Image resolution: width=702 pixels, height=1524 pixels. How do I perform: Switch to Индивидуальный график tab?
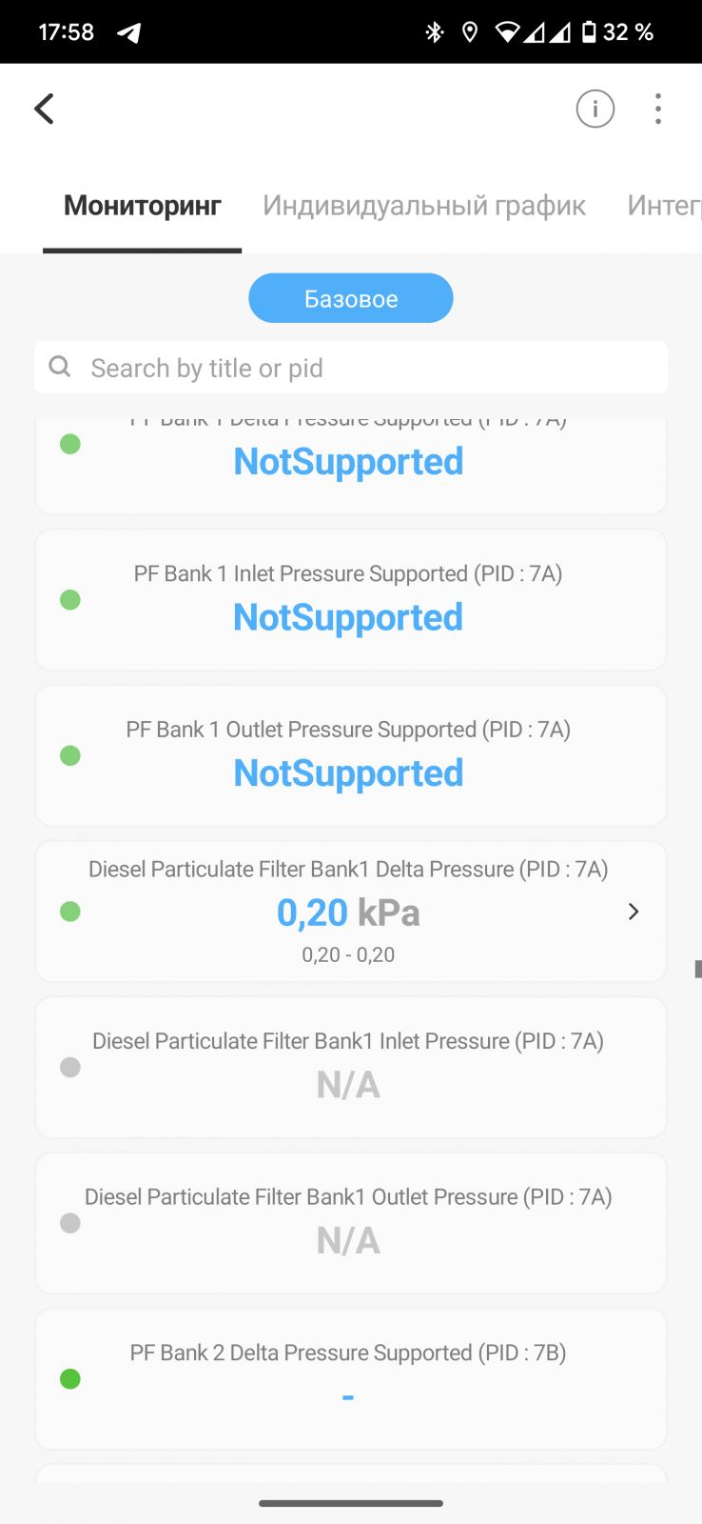pos(424,206)
